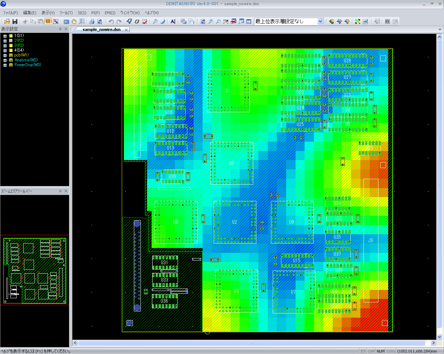Screen dimensions: 444x354
Task: Click the waveform graph icon
Action: 365,21
